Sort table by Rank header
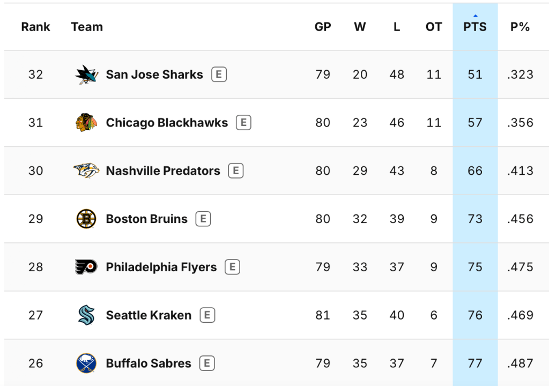The height and width of the screenshot is (386, 549). pyautogui.click(x=35, y=27)
